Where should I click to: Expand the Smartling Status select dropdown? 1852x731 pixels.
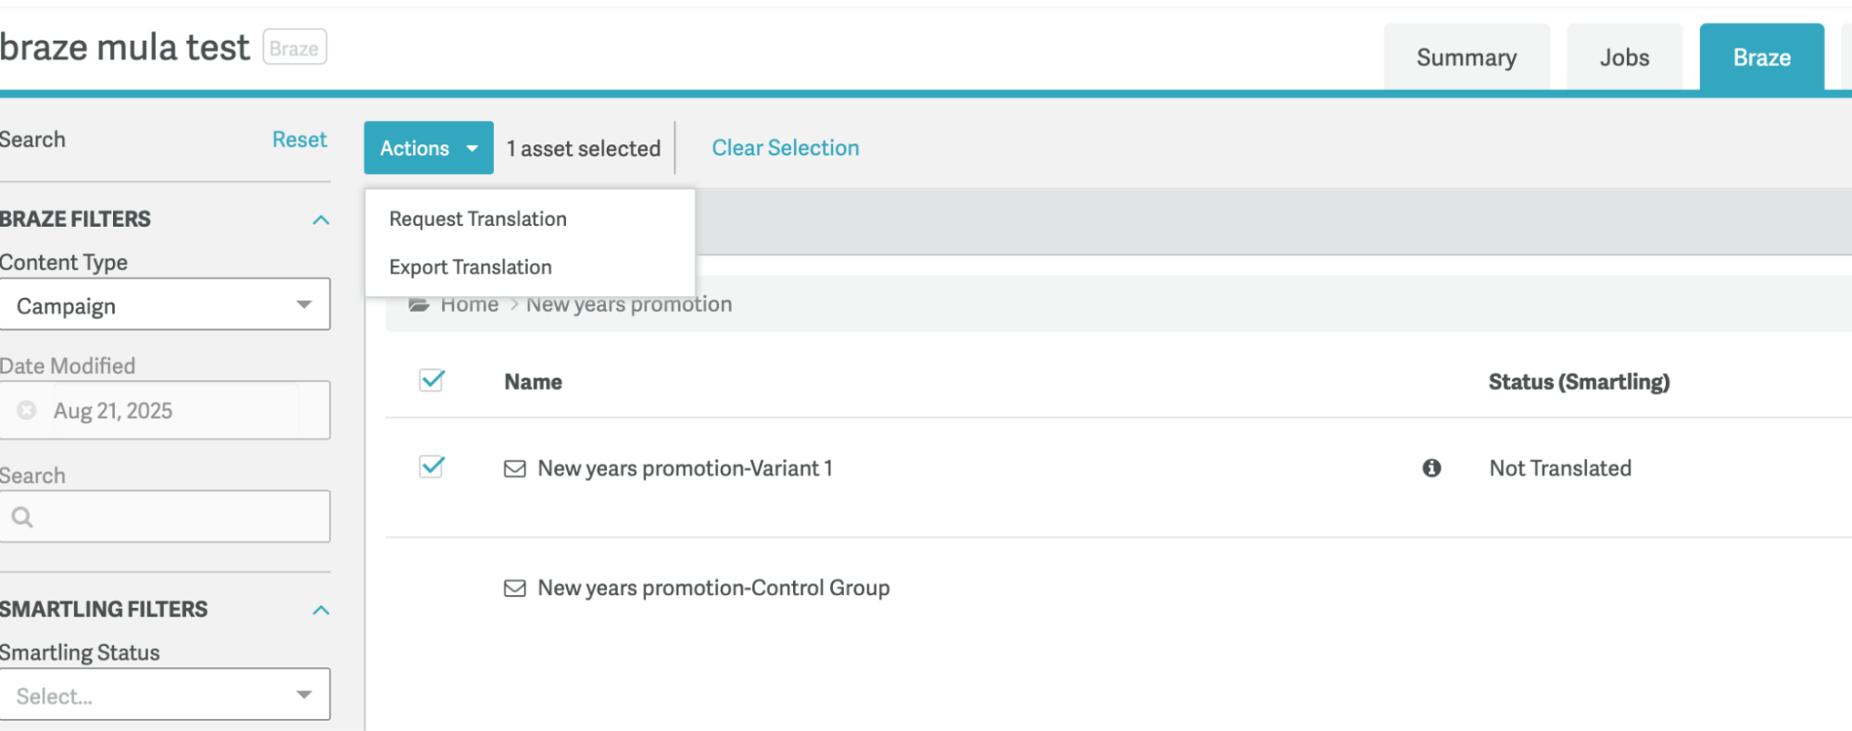(165, 695)
